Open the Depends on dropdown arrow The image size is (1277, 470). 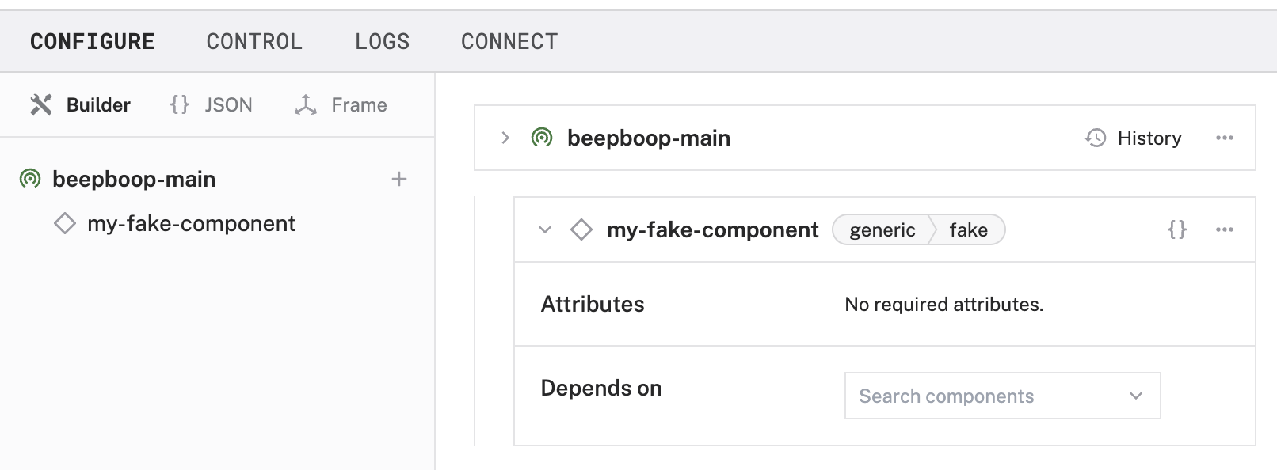(1135, 396)
